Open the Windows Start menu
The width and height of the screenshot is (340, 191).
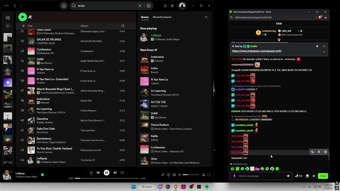click(x=133, y=187)
